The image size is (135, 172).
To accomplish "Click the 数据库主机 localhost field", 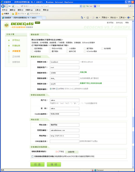I will (65, 62).
